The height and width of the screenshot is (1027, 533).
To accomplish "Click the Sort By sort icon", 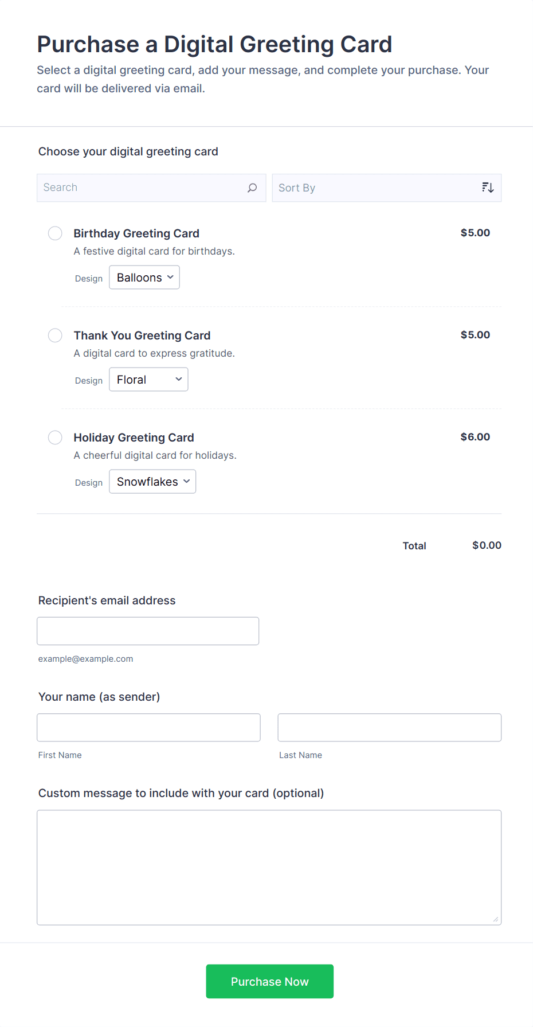I will [x=488, y=188].
